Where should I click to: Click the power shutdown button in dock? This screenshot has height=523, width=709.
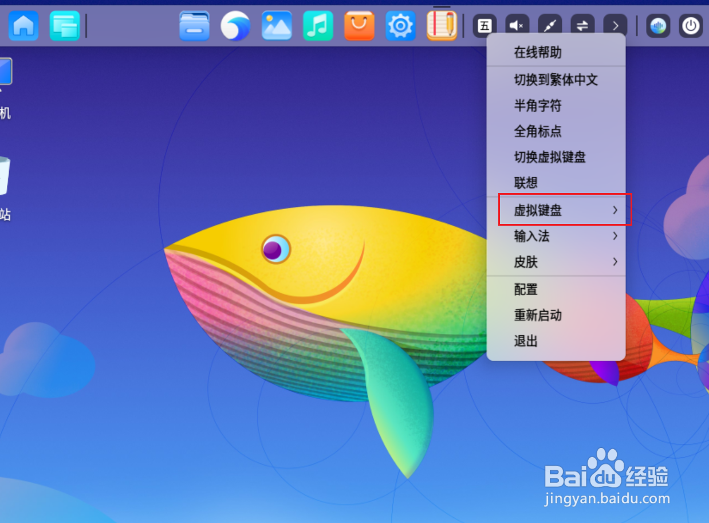pos(691,26)
